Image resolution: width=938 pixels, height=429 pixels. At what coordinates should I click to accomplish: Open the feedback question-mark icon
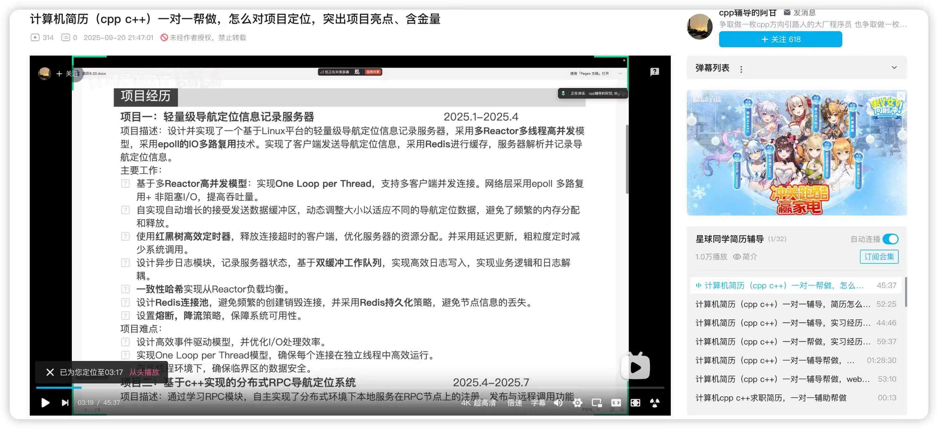click(x=654, y=72)
